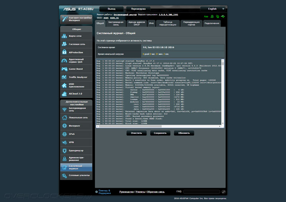Click the green USB status icon
Screen dimensions: 286x202
(223, 16)
